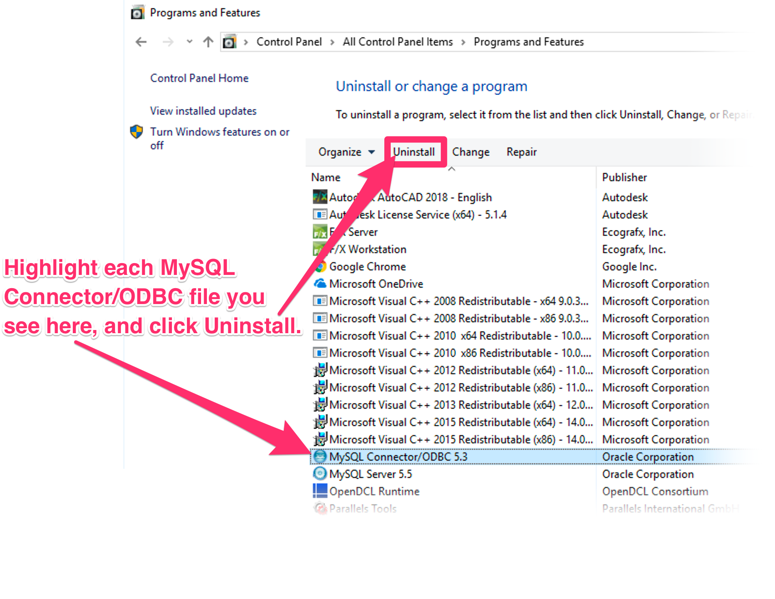Viewport: 775px width, 599px height.
Task: Click Autodesk publisher of AutoCAD 2018
Action: pyautogui.click(x=625, y=198)
